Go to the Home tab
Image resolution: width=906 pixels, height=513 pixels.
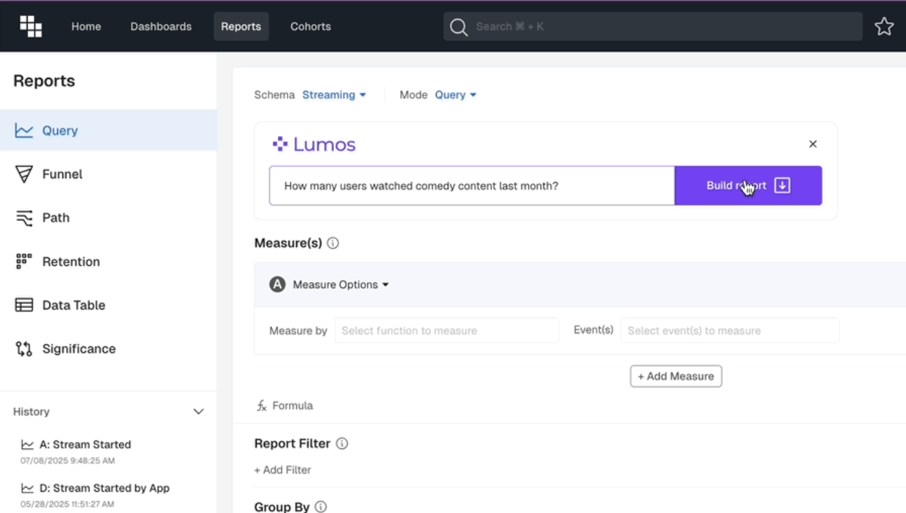coord(86,26)
